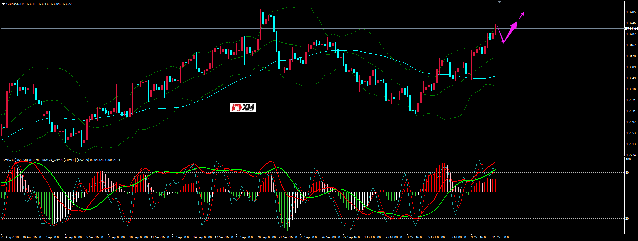Click the 1.30490 price axis label
Image resolution: width=638 pixels, height=241 pixels.
[631, 78]
